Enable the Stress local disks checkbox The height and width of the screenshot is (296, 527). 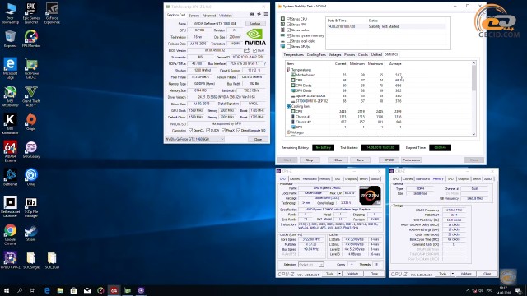pyautogui.click(x=289, y=40)
